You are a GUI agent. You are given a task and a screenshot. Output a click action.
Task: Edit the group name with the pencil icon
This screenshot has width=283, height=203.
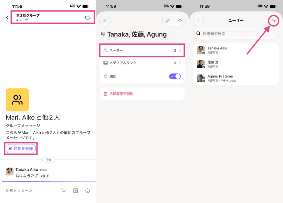point(168,21)
